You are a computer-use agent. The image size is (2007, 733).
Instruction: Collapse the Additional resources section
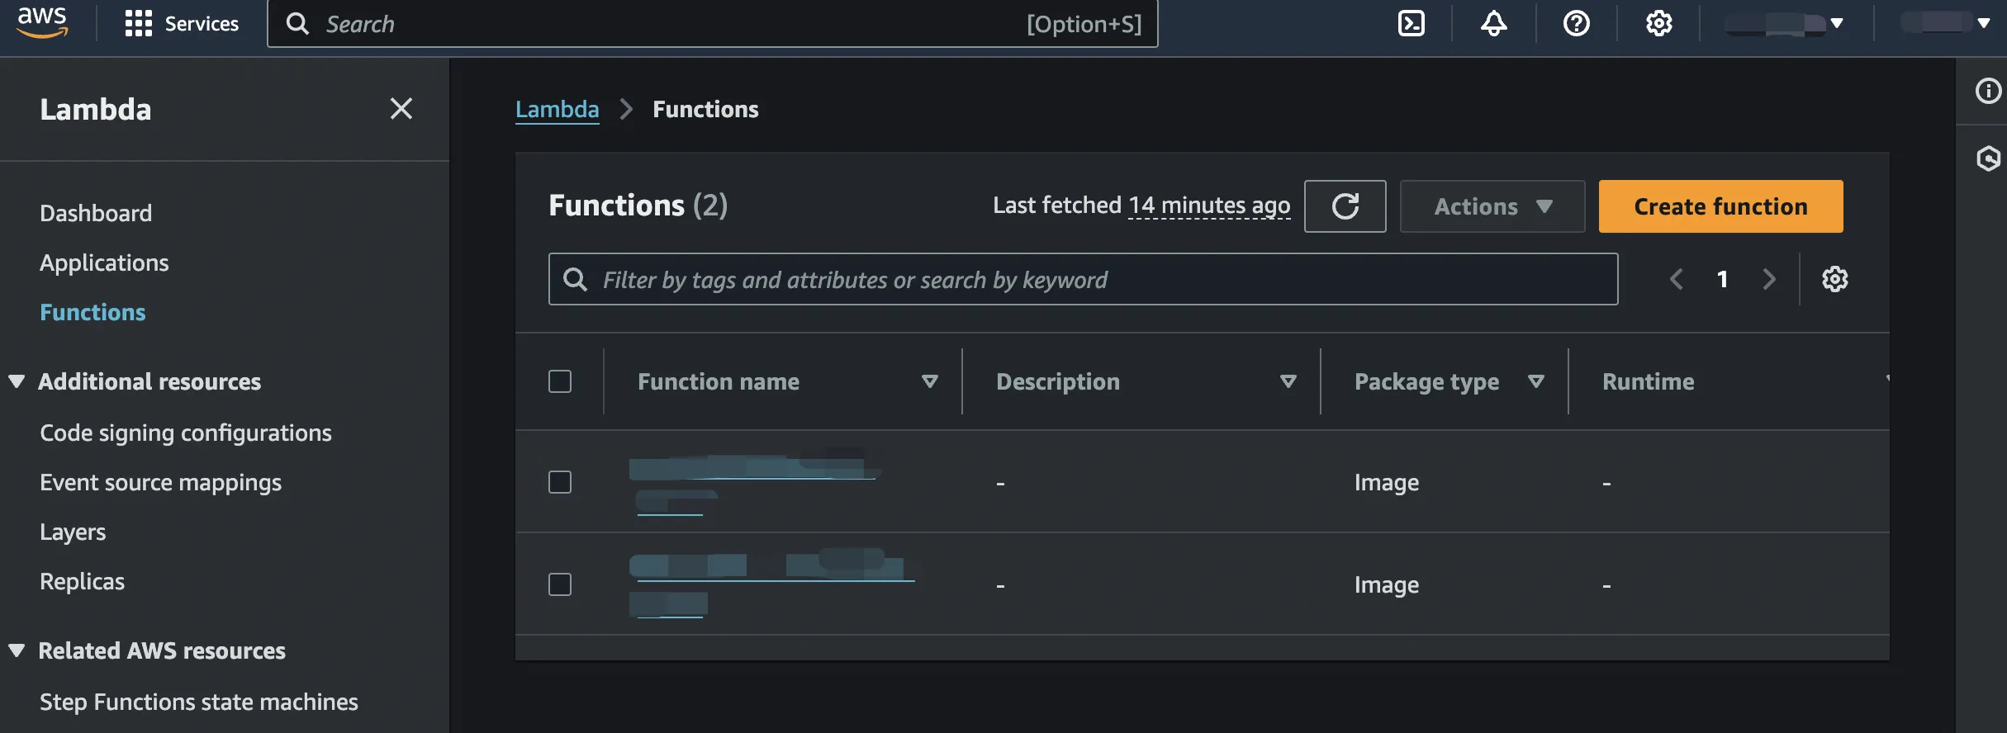click(x=17, y=381)
